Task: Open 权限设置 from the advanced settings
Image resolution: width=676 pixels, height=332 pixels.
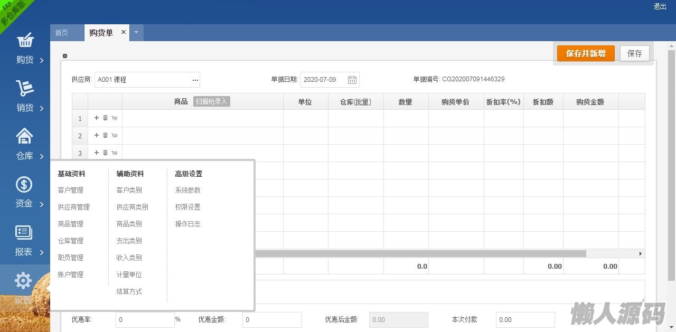Action: click(188, 207)
